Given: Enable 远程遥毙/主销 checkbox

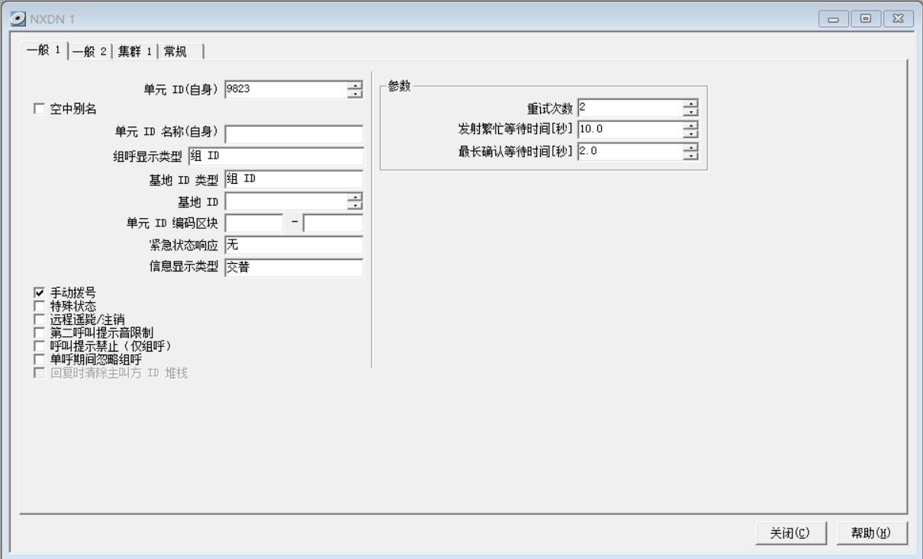Looking at the screenshot, I should tap(40, 320).
